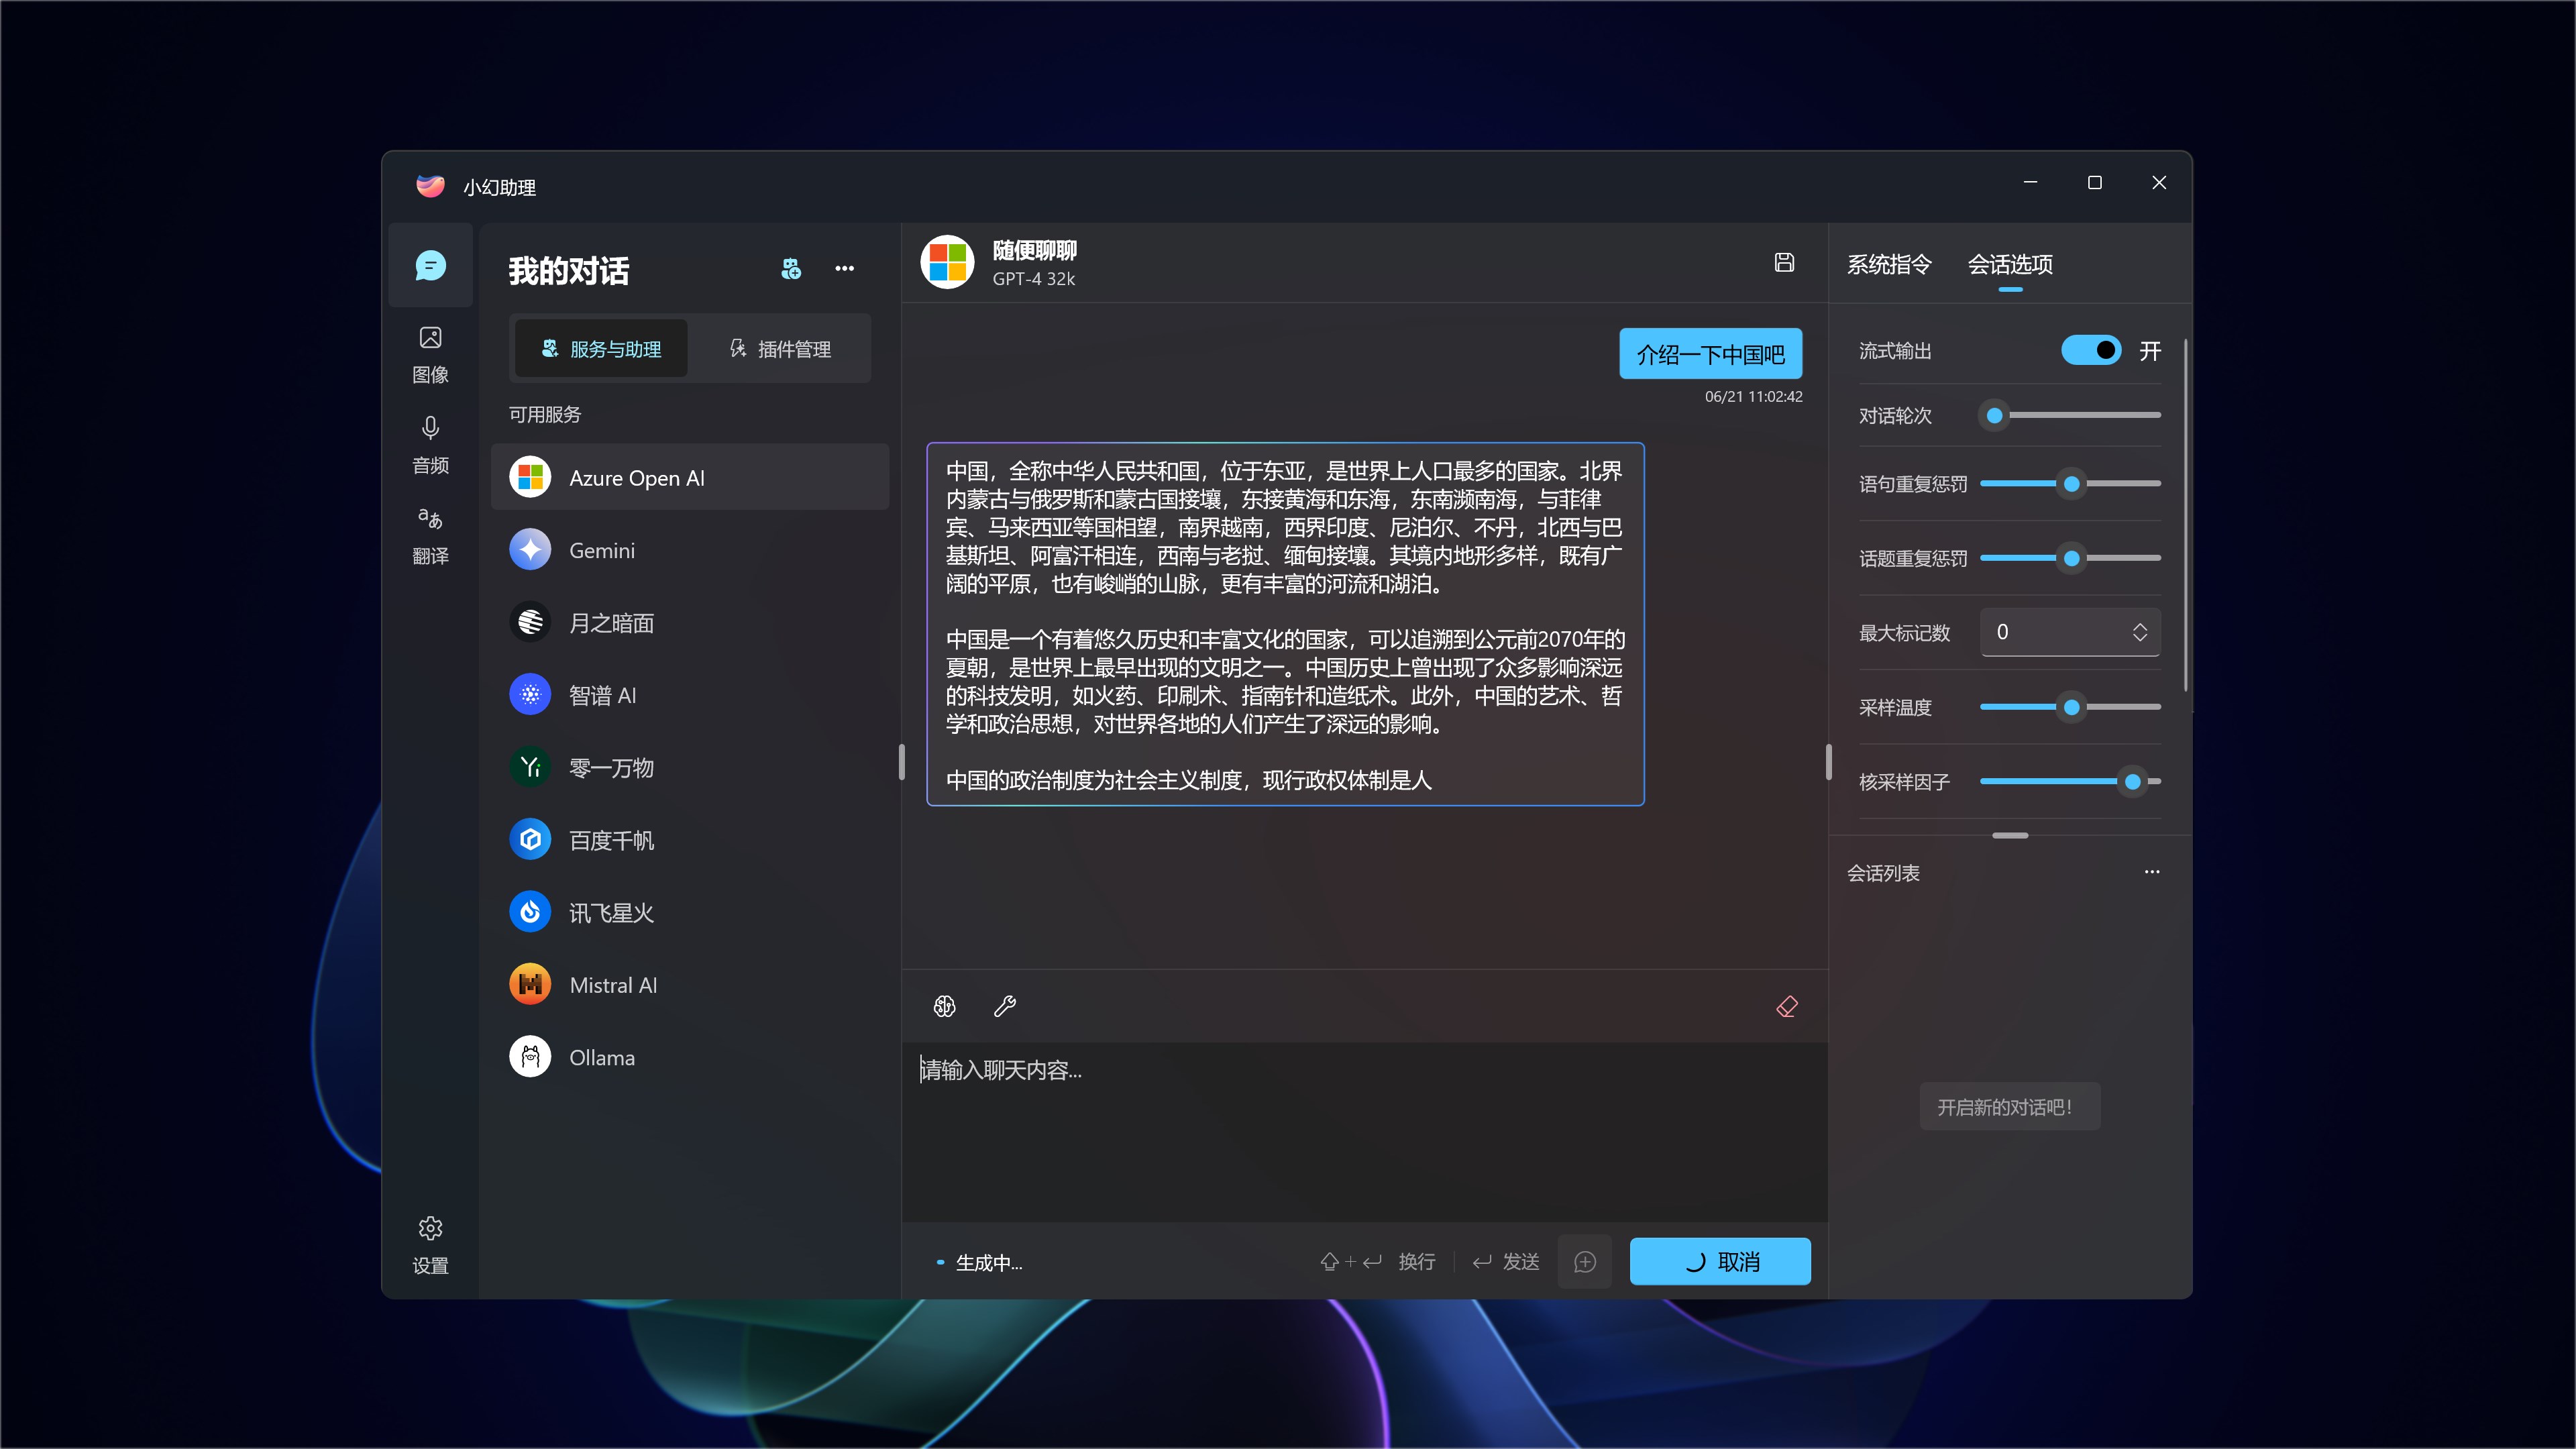Click the 随便聊聊 chat avatar logo

[x=947, y=262]
